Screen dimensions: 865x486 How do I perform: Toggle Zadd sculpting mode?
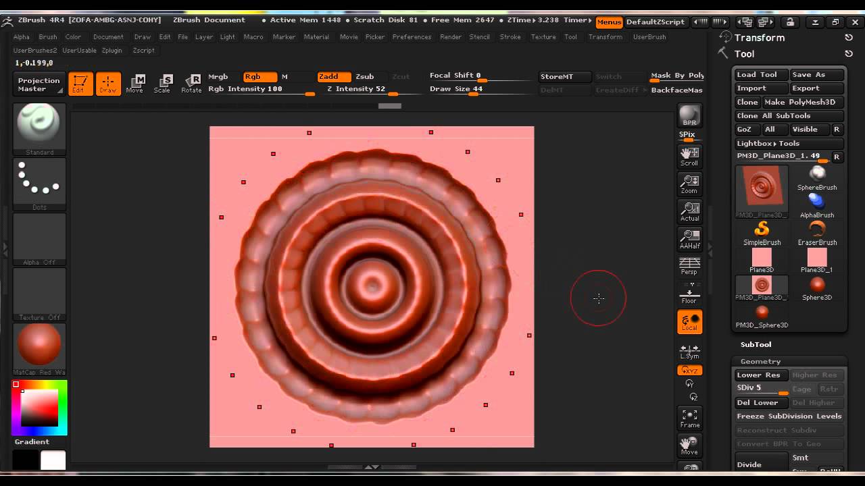335,77
